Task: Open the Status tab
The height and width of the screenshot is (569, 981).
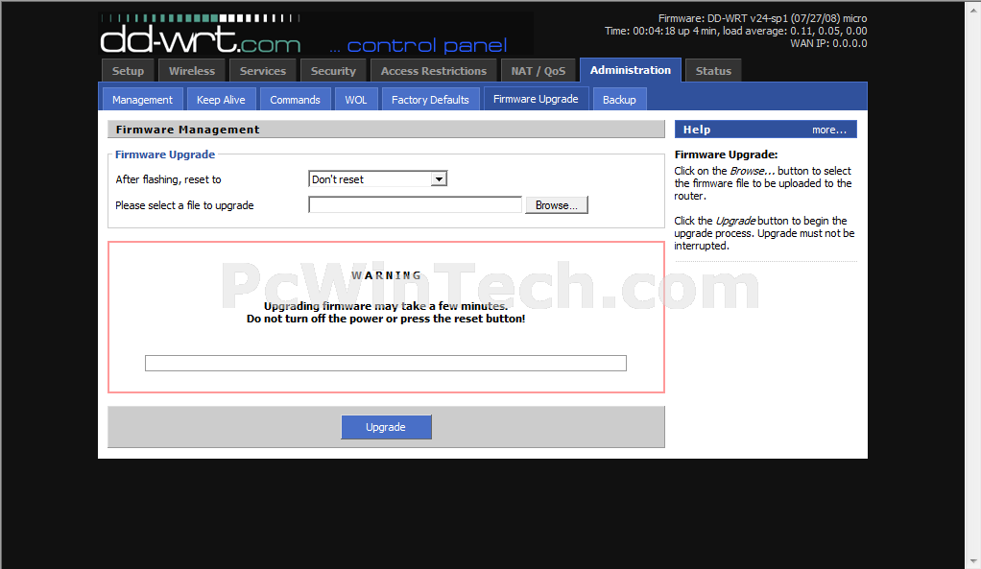Action: click(713, 71)
